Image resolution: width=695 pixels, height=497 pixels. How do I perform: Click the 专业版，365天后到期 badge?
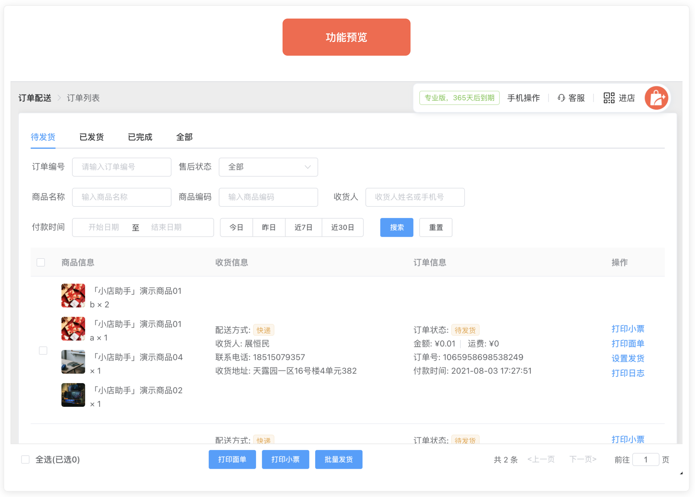tap(459, 98)
